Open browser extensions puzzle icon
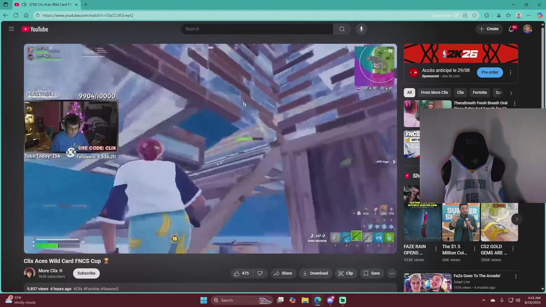546x307 pixels. [487, 15]
